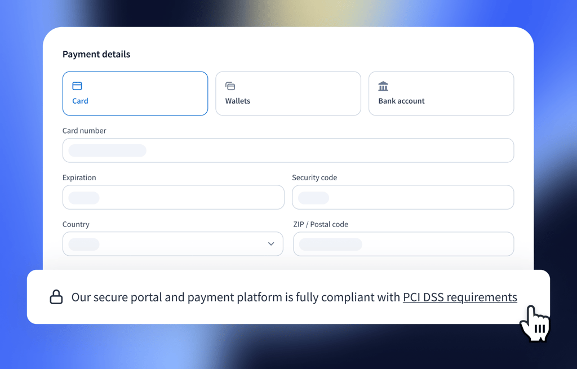Click the "Country" label text

point(76,224)
